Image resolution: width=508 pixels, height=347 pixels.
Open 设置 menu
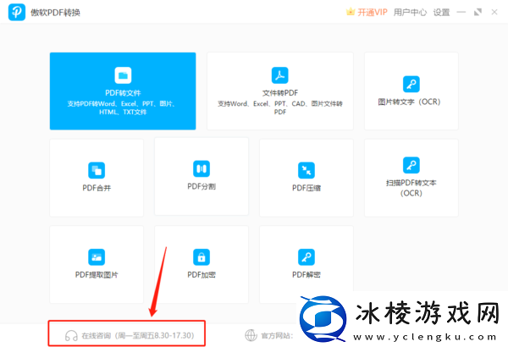click(442, 13)
